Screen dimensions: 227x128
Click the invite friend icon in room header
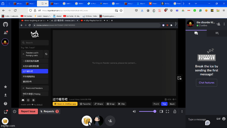218,24
